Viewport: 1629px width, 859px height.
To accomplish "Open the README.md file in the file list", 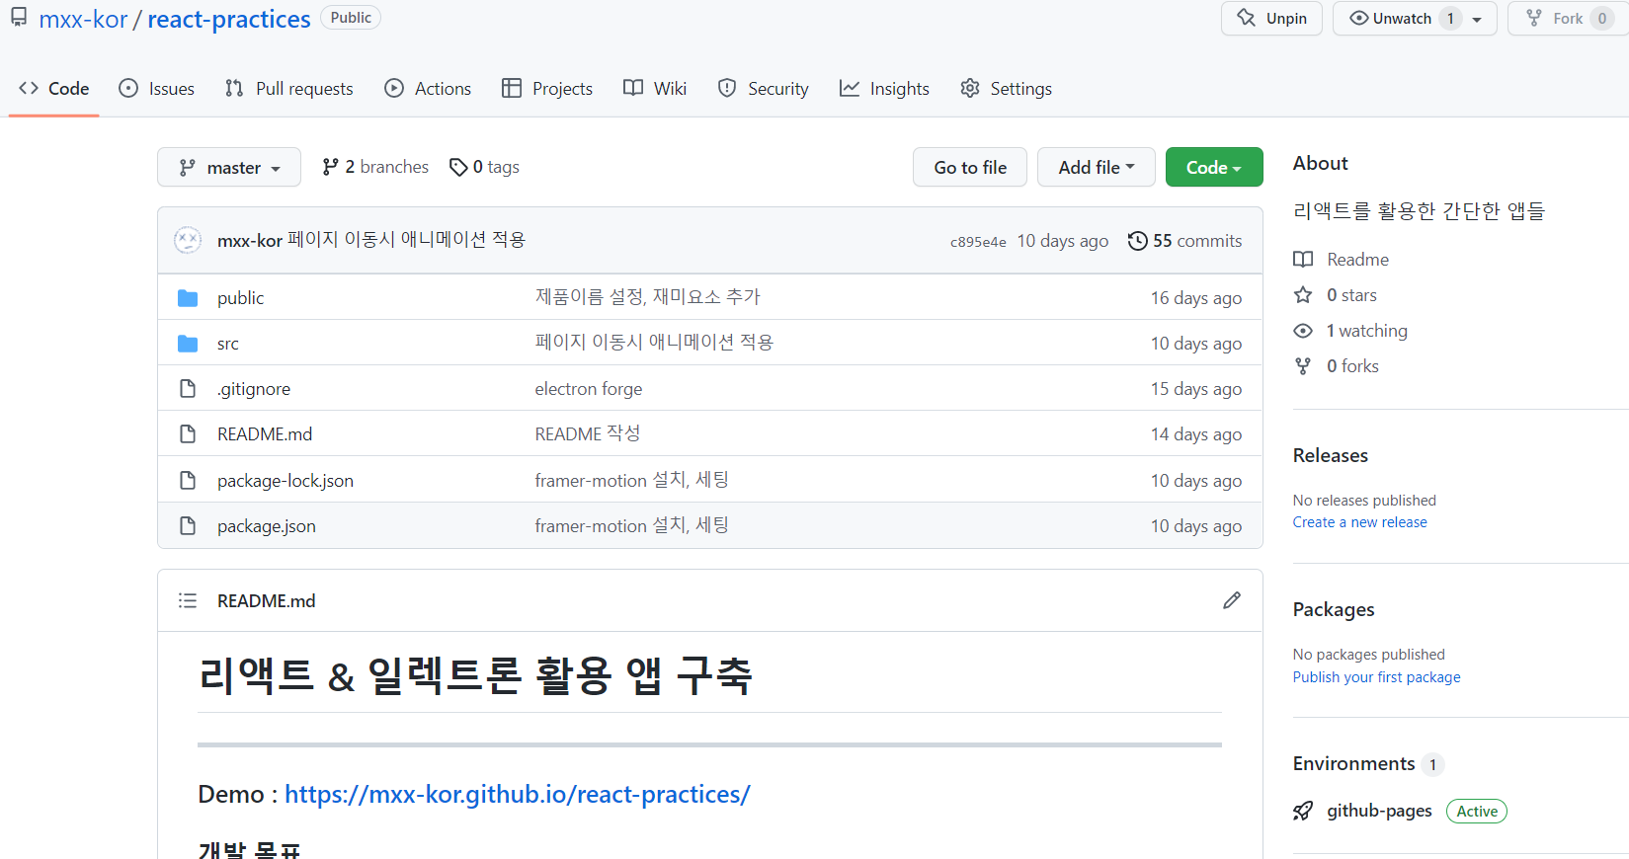I will click(265, 434).
